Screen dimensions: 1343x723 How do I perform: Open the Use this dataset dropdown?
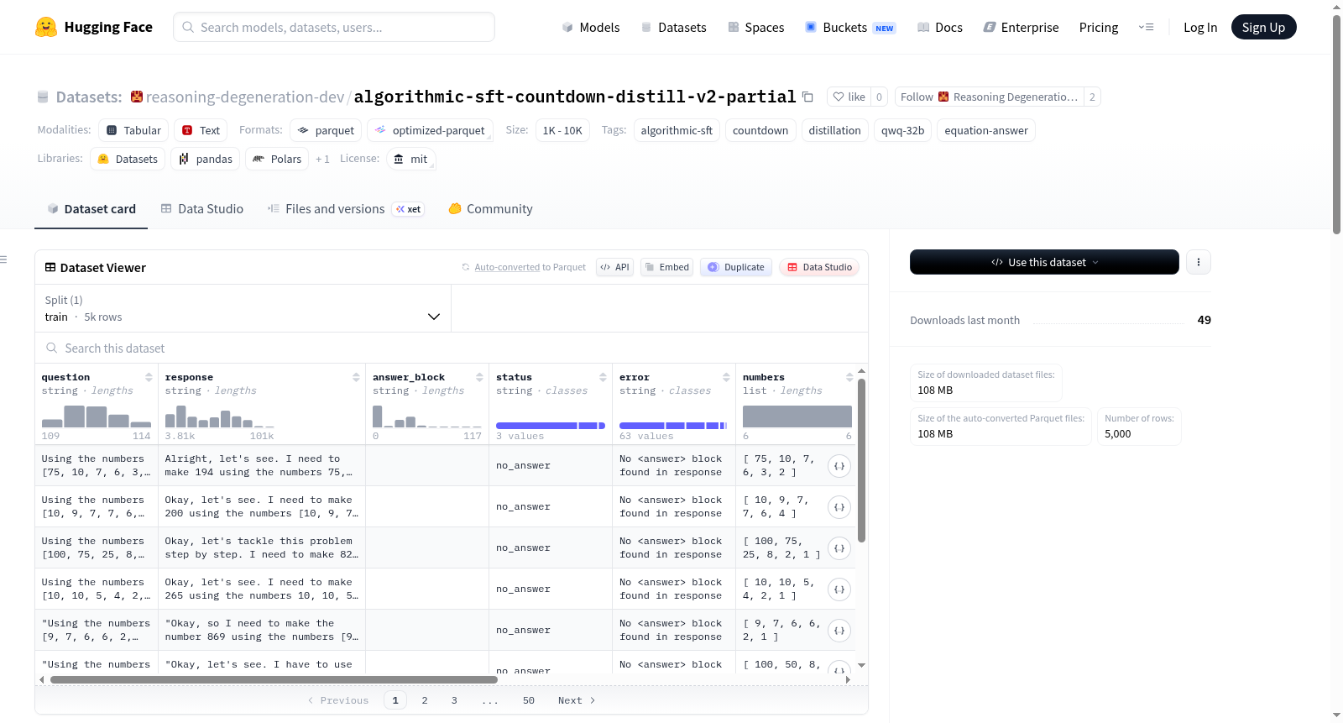tap(1044, 262)
